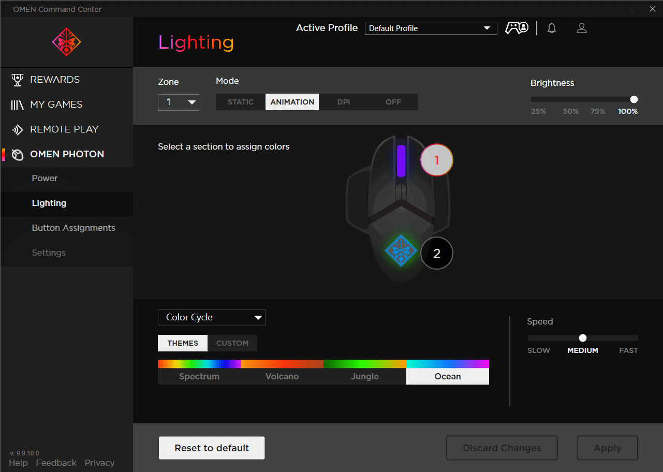
Task: Expand the Color Cycle animation dropdown
Action: [211, 318]
